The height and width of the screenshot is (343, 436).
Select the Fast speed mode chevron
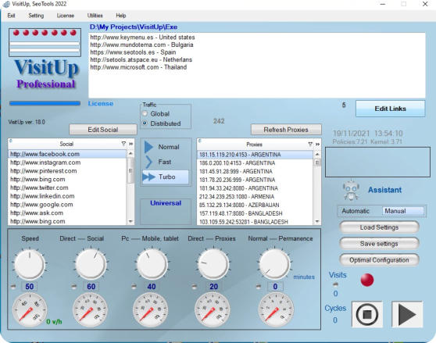(x=148, y=162)
